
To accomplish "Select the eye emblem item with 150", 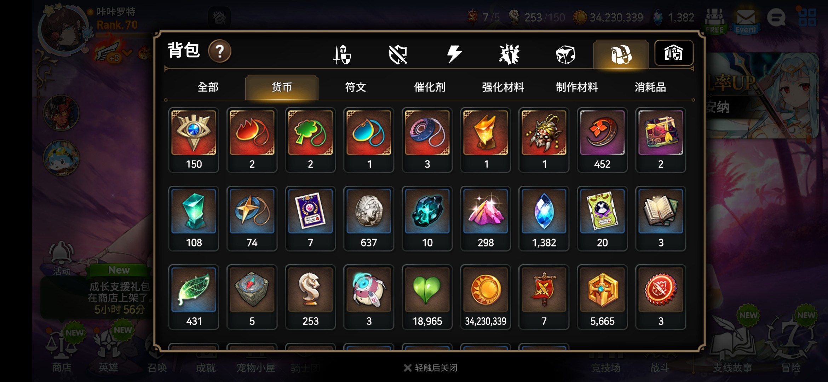I will [194, 140].
